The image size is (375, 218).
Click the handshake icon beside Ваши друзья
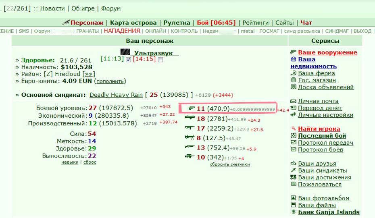[x=294, y=163]
